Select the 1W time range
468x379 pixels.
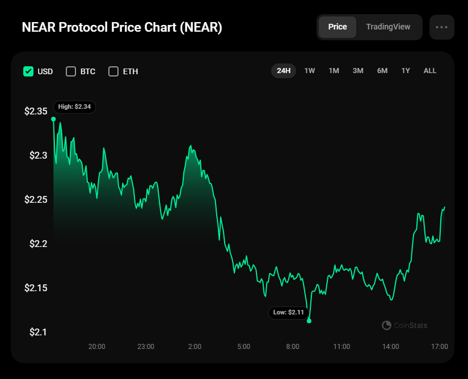(310, 71)
